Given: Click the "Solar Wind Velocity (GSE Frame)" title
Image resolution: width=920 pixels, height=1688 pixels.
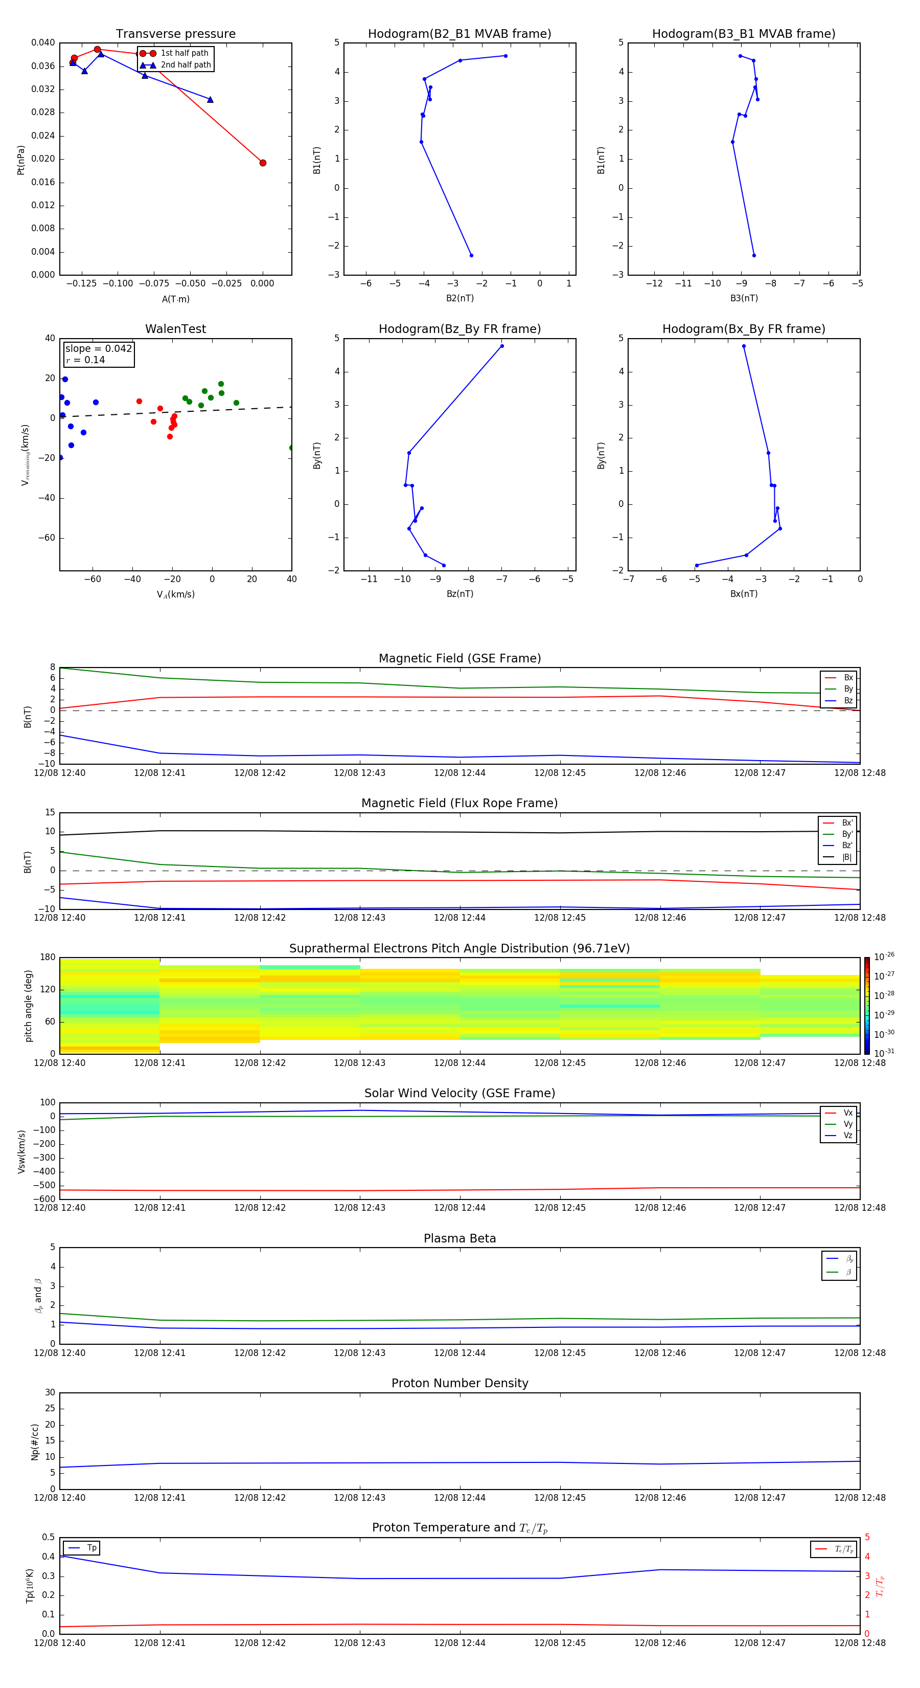Looking at the screenshot, I should coord(459,1094).
